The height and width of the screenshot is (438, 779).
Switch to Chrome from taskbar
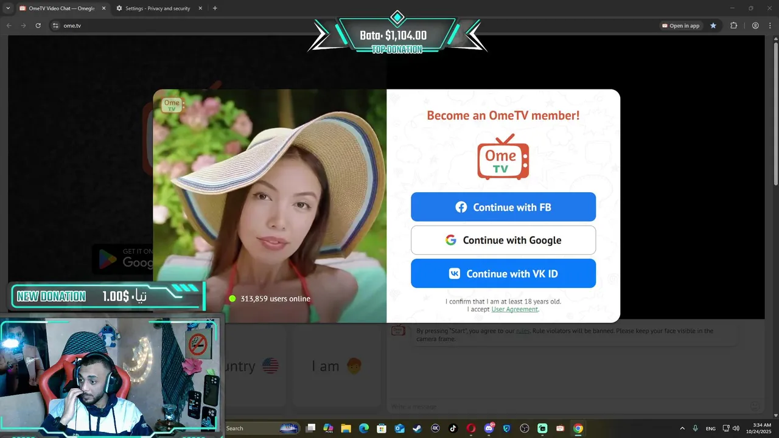click(578, 428)
